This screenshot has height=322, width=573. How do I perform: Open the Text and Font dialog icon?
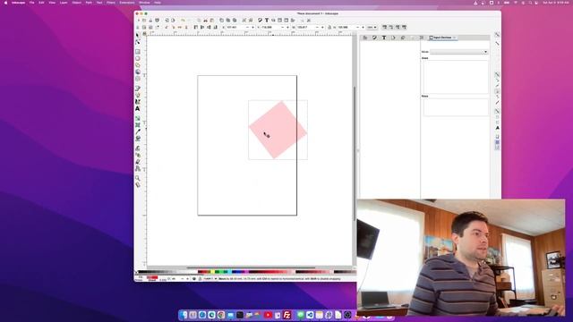(x=267, y=21)
